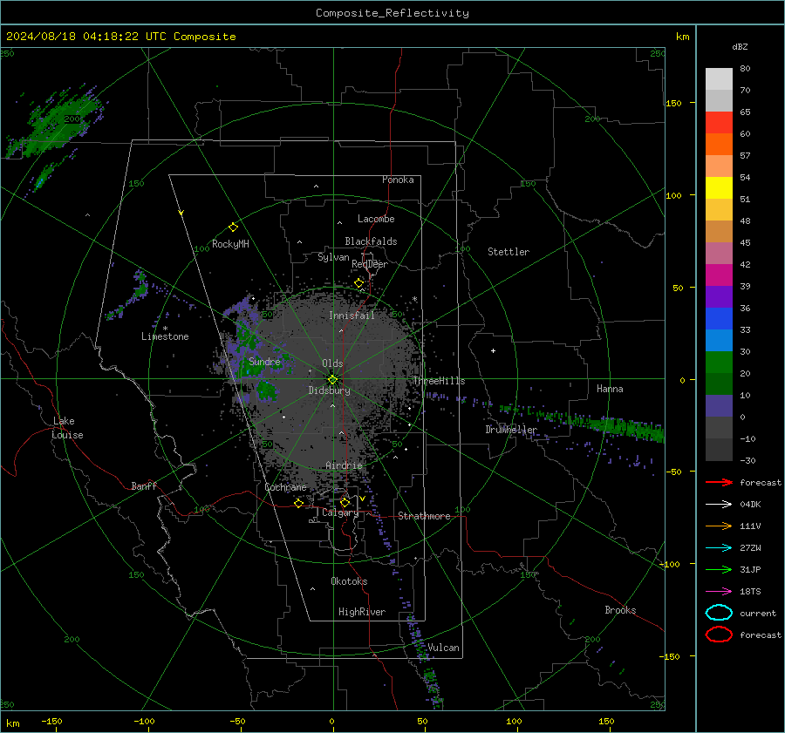Image resolution: width=785 pixels, height=733 pixels.
Task: Click the RockyMH label
Action: 230,244
